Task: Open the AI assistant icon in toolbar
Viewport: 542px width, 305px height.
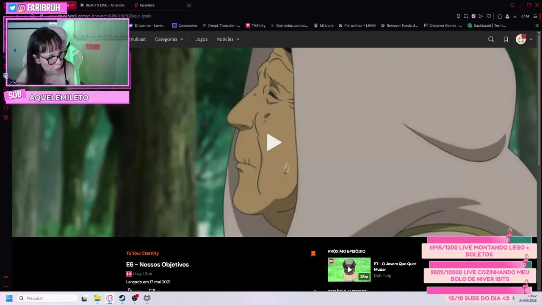Action: [x=525, y=16]
